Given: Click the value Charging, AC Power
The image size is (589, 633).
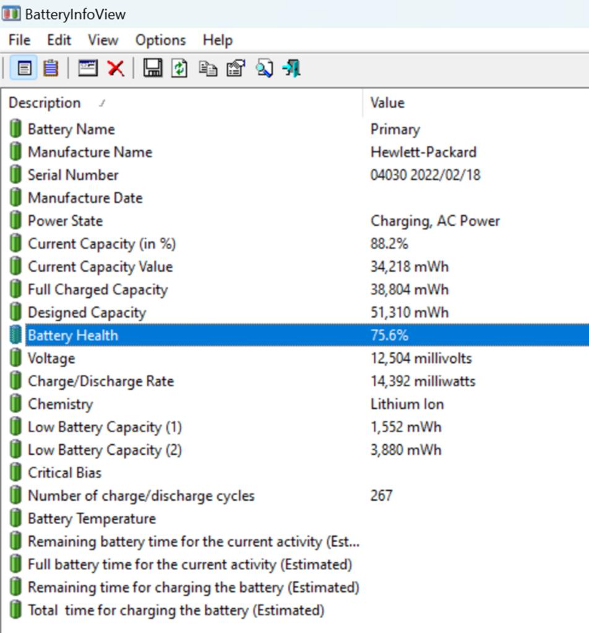Looking at the screenshot, I should pyautogui.click(x=435, y=221).
